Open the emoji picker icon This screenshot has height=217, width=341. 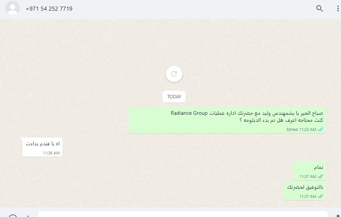13,216
